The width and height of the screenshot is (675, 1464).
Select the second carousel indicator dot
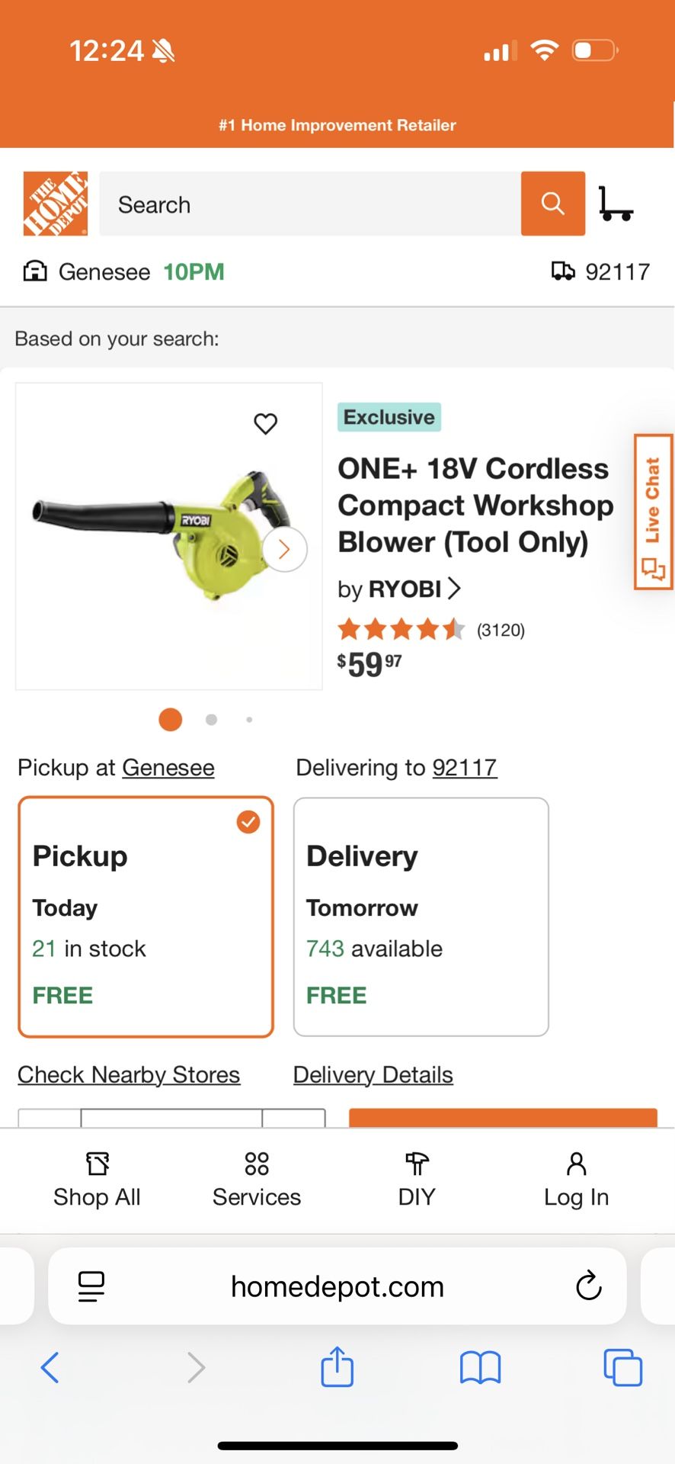click(211, 719)
